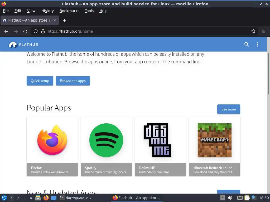Open the History menu
The image size is (270, 202).
[x=47, y=11]
